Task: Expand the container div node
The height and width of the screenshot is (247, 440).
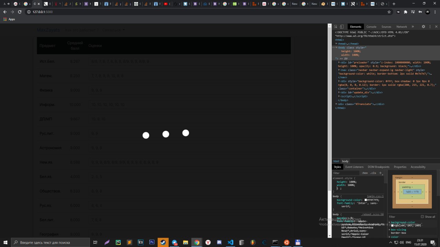Action: (x=339, y=81)
